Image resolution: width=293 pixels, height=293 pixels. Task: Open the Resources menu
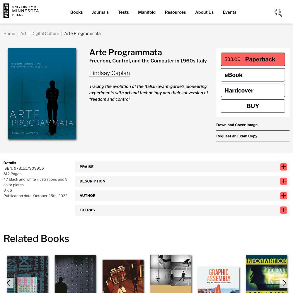[175, 12]
